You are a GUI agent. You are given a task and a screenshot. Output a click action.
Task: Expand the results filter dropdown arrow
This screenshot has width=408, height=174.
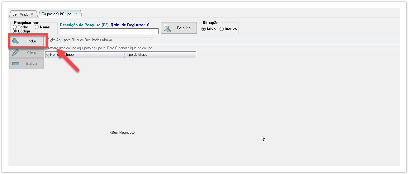(x=151, y=40)
